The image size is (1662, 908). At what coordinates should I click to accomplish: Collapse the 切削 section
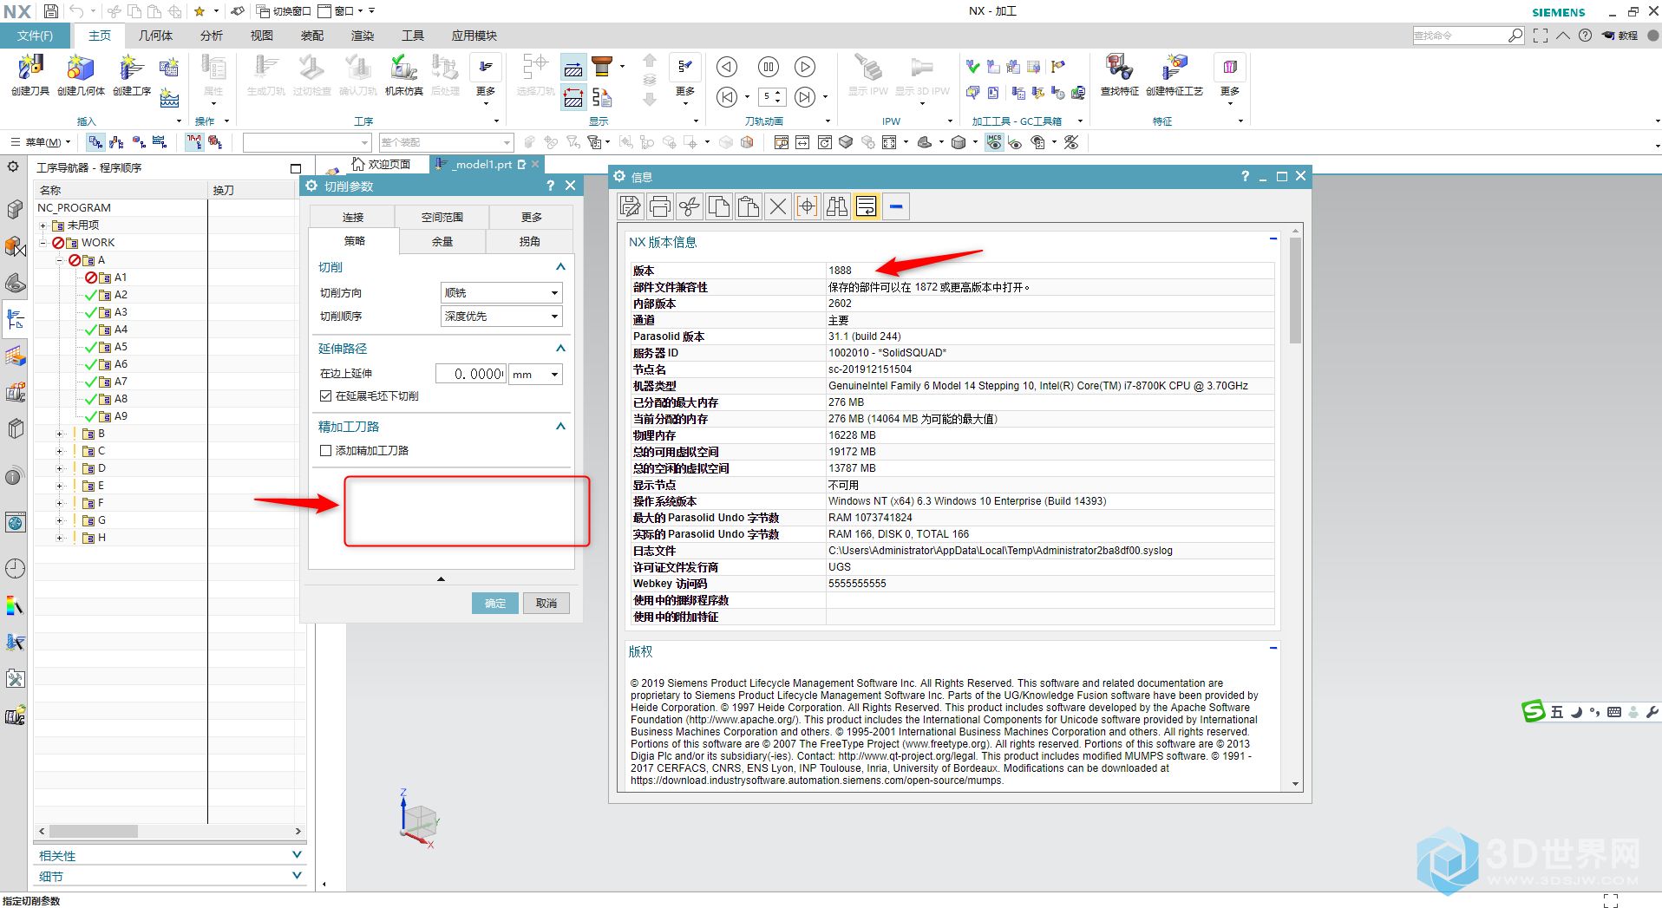(560, 267)
